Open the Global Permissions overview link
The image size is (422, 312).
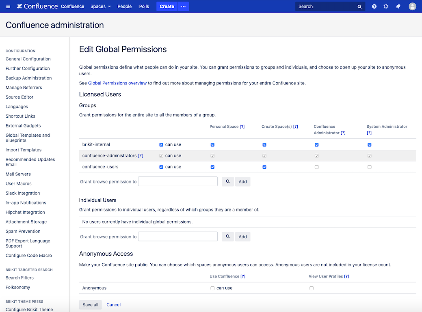(117, 83)
